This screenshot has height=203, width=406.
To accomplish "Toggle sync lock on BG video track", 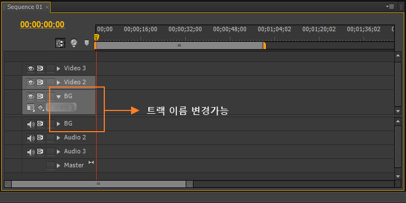I will pos(40,96).
